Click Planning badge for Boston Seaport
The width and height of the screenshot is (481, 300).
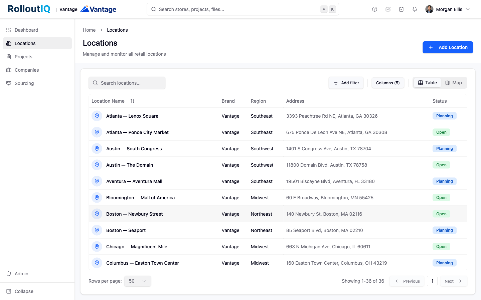coord(444,230)
